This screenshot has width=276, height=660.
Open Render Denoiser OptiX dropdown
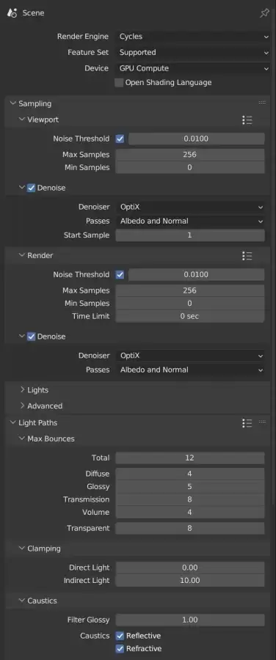coord(190,356)
